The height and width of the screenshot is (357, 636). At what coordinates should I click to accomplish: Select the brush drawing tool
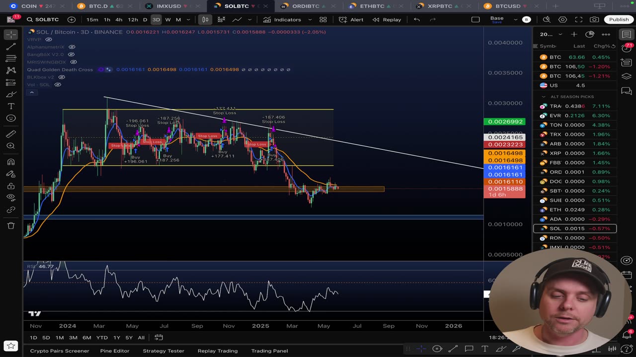(10, 94)
